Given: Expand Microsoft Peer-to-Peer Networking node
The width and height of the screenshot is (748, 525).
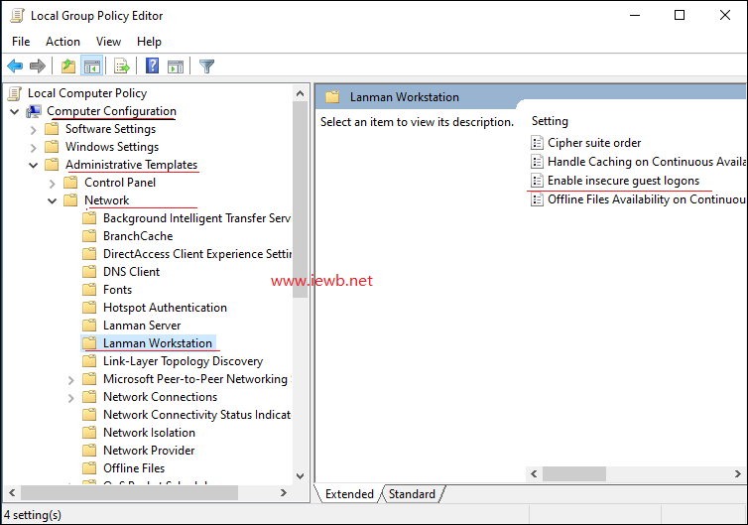Looking at the screenshot, I should click(71, 380).
